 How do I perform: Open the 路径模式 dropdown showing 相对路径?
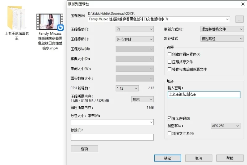tap(222, 39)
